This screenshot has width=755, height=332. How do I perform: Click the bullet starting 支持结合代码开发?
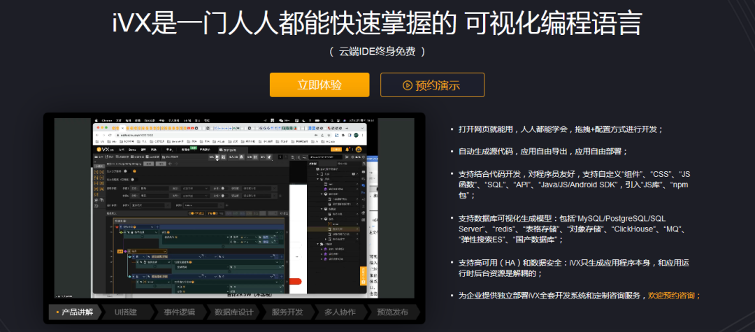point(574,185)
